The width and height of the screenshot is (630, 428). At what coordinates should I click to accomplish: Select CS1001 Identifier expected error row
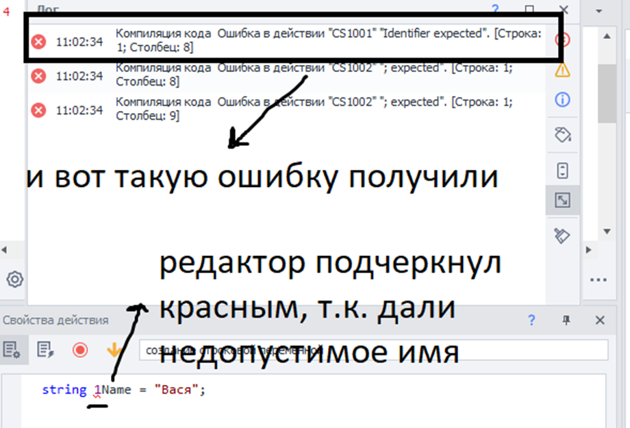pyautogui.click(x=286, y=40)
